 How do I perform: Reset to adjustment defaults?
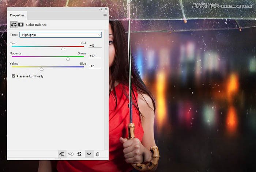click(79, 154)
